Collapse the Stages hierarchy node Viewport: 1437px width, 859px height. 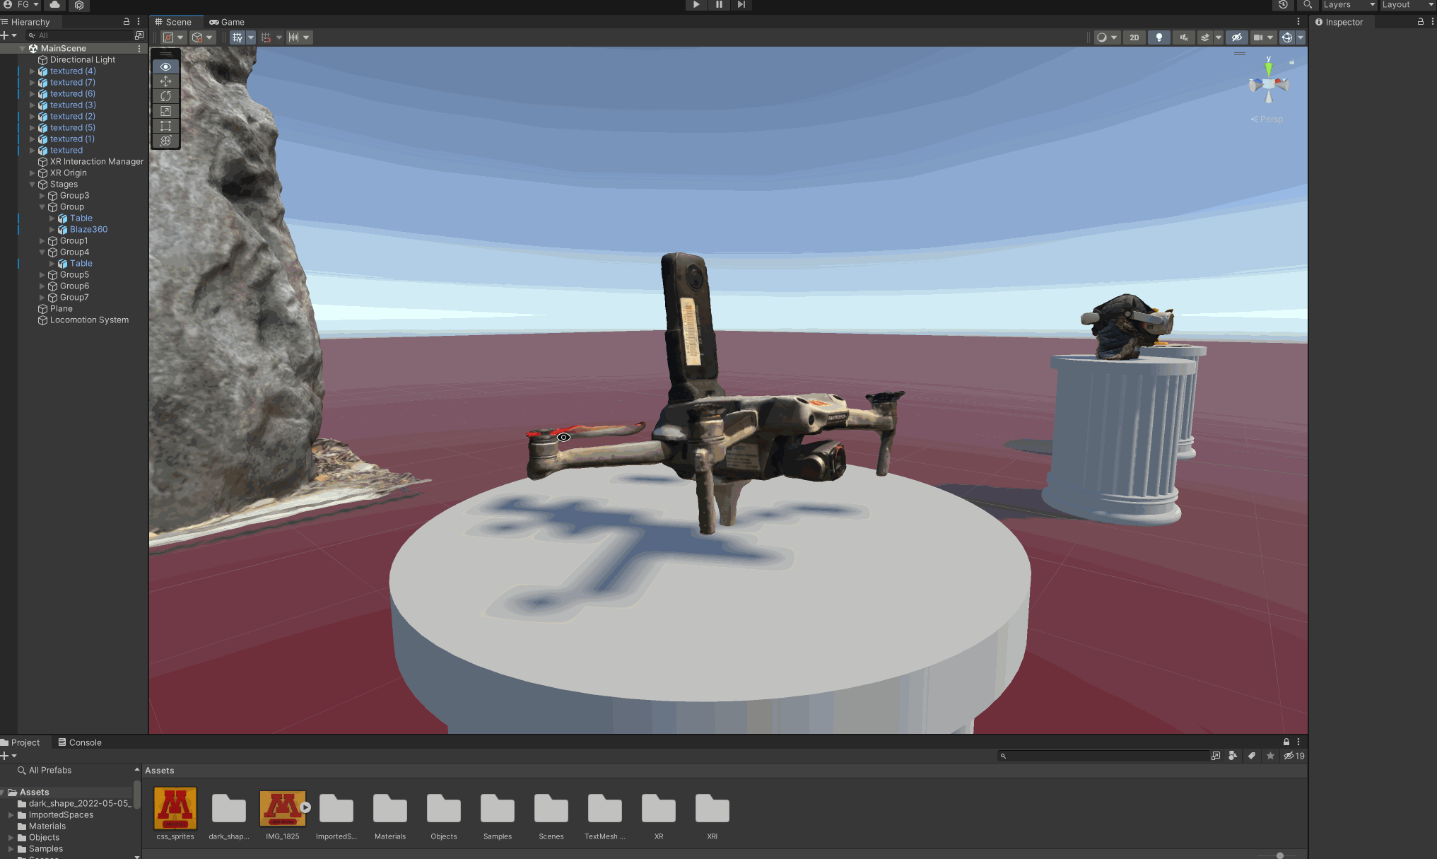(x=32, y=185)
